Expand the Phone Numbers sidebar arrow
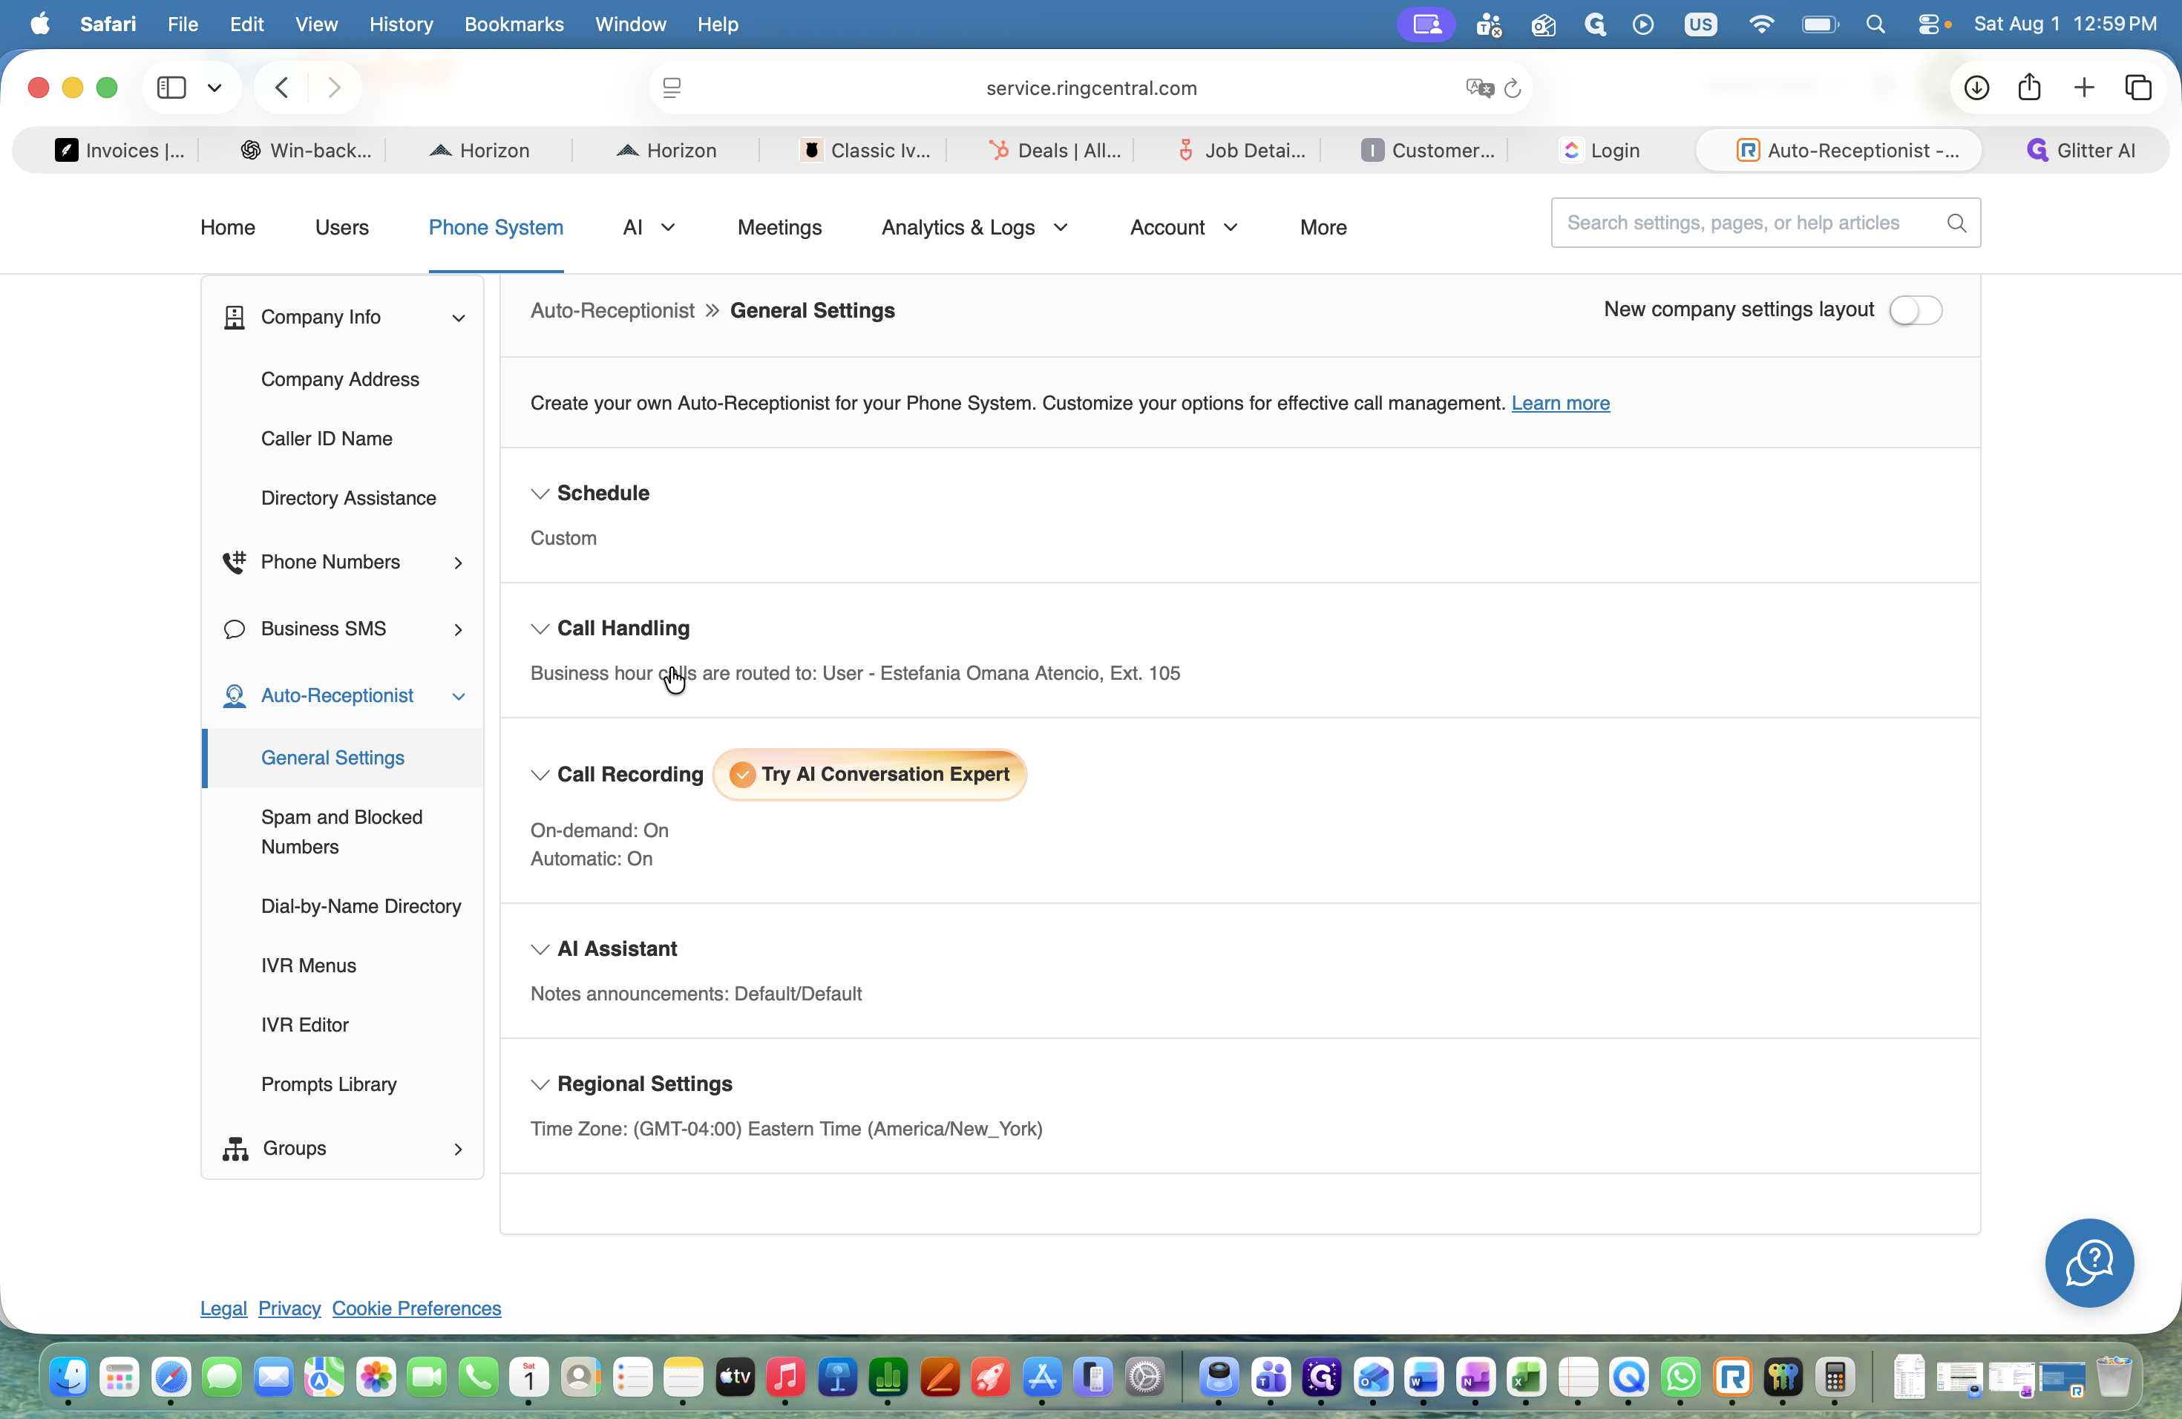This screenshot has height=1419, width=2182. click(459, 563)
